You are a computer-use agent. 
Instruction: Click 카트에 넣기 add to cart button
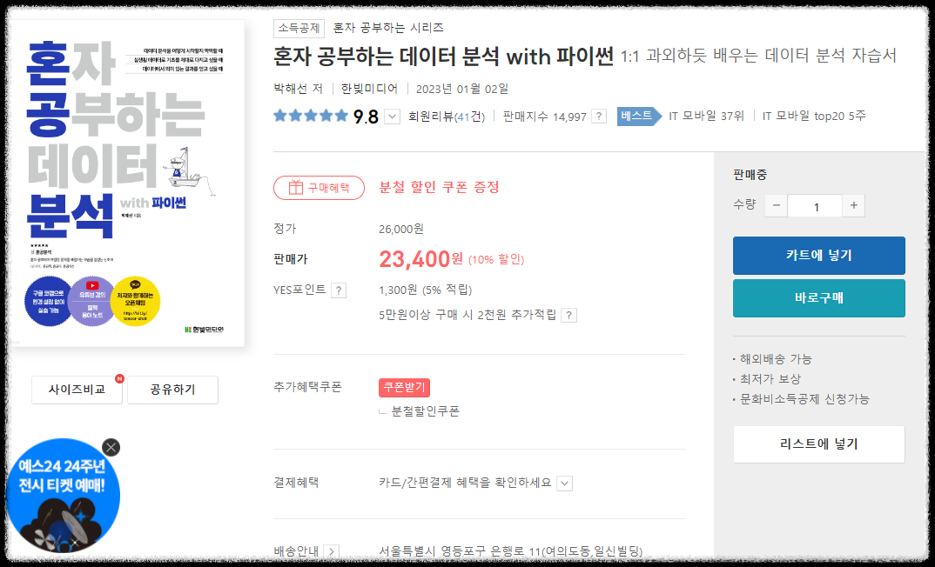point(818,256)
